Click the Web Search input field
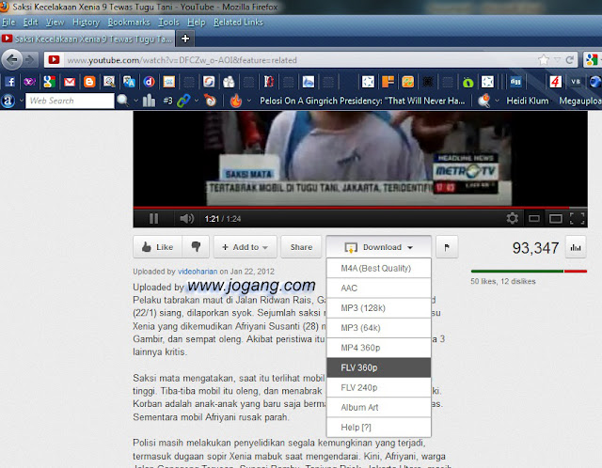 point(70,101)
